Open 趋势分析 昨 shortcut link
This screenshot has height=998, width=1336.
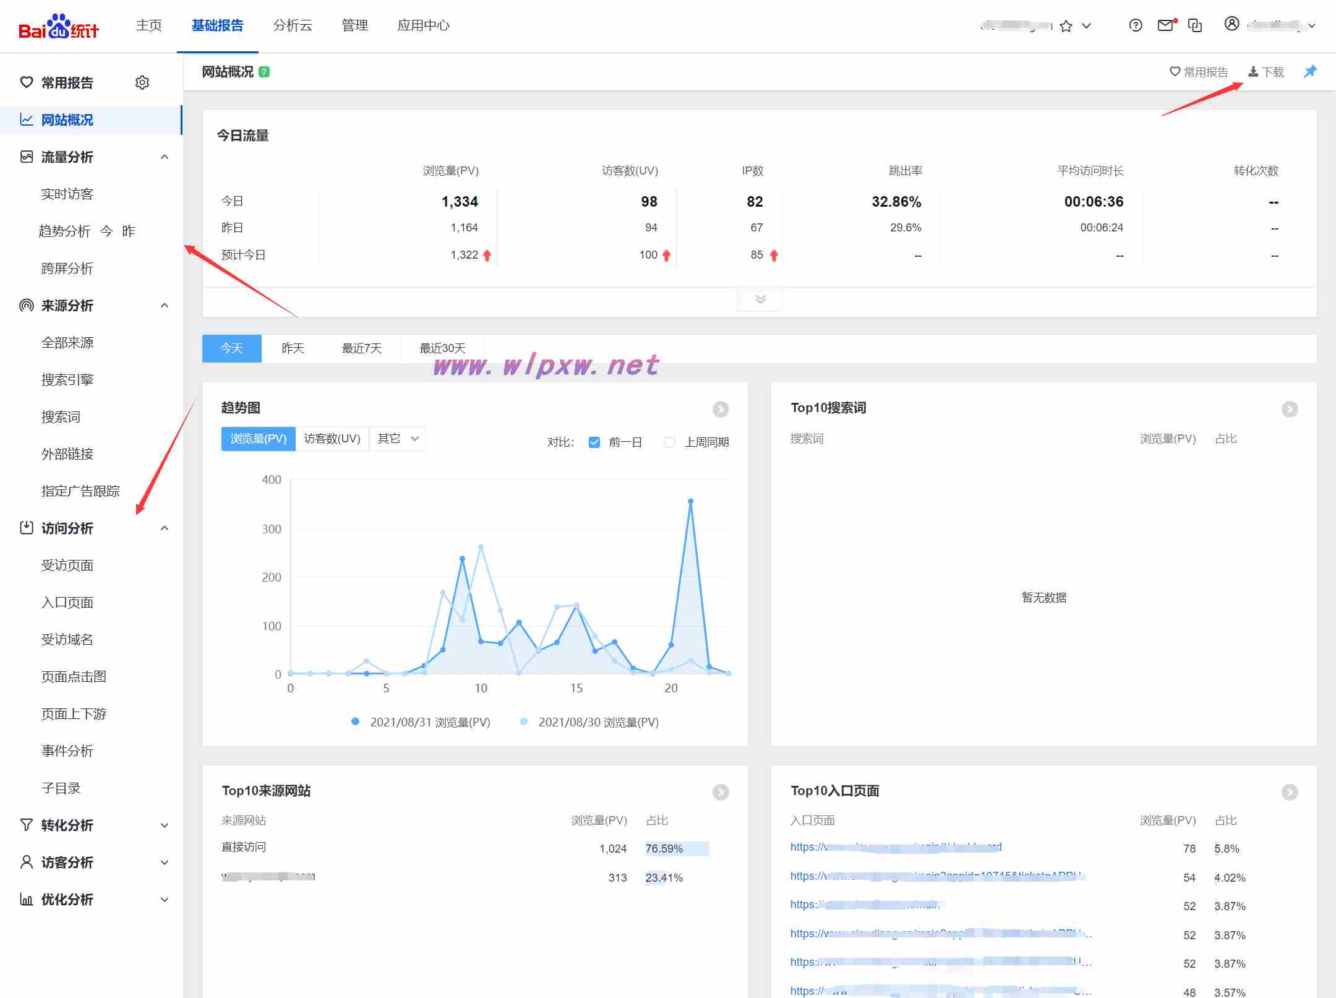pos(129,231)
